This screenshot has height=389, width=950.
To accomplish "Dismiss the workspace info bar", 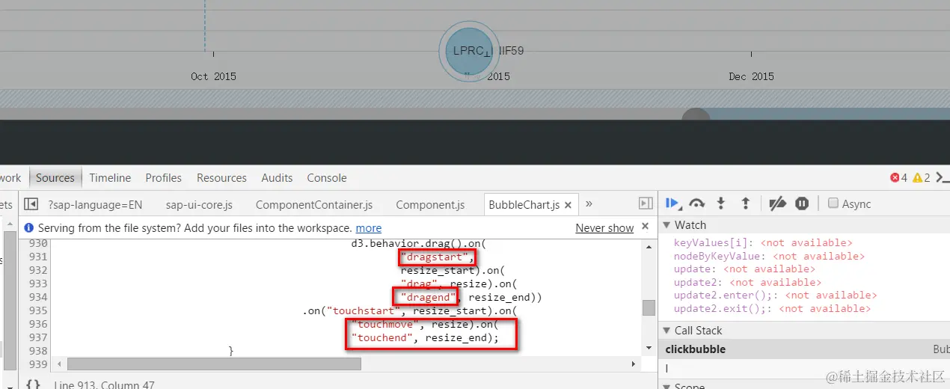I will tap(645, 227).
